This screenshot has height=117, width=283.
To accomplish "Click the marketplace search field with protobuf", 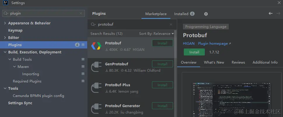I will click(132, 24).
